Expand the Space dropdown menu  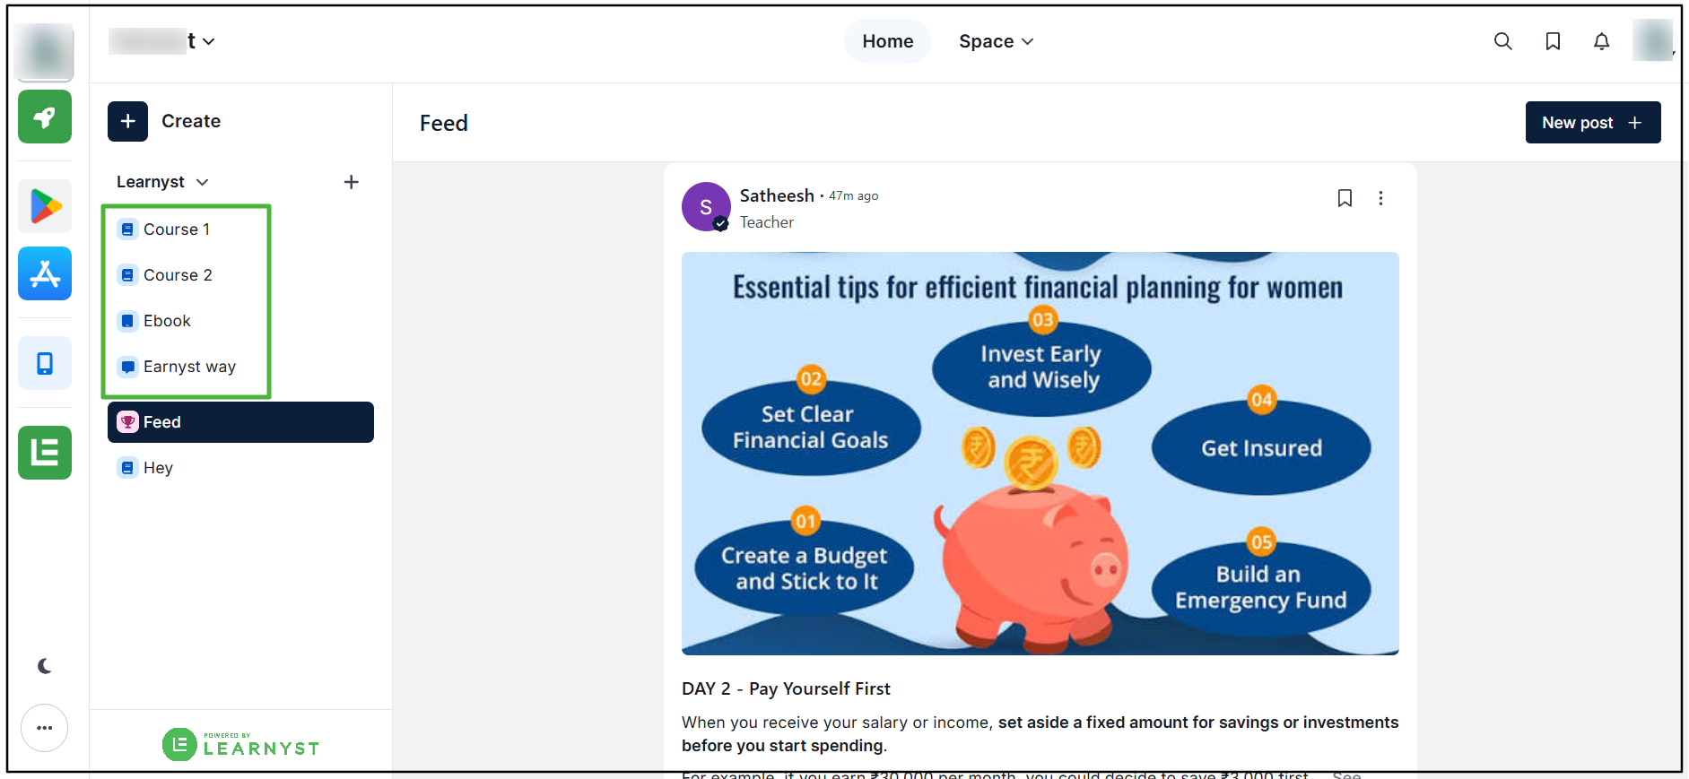pyautogui.click(x=996, y=41)
